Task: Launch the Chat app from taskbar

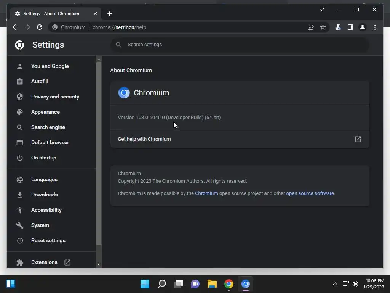Action: 195,284
